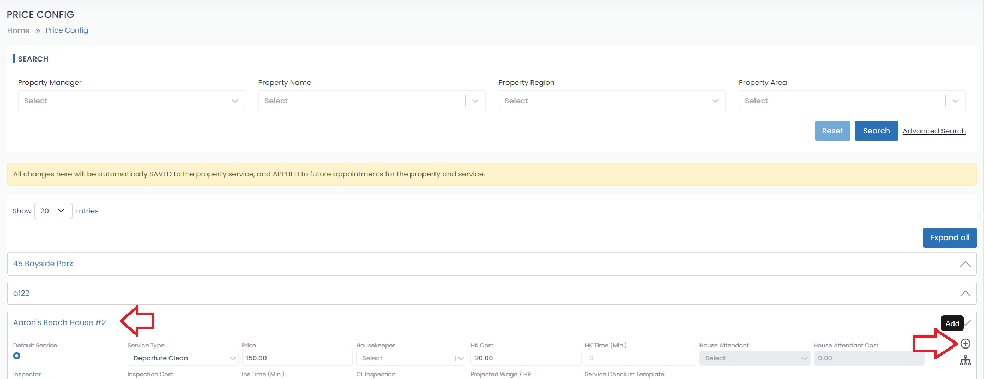Open the Property Manager dropdown
This screenshot has height=379, width=984.
pyautogui.click(x=131, y=101)
